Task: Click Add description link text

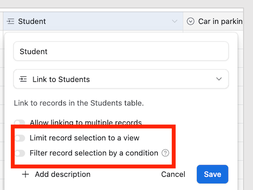Action: tap(63, 174)
